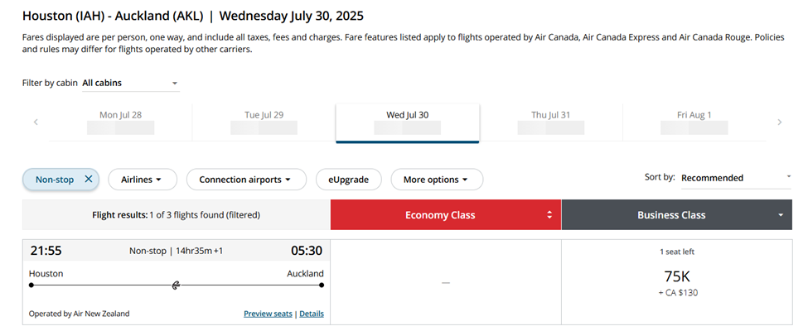Select the Mon Jul 28 date tab
The height and width of the screenshot is (331, 808).
(x=120, y=122)
